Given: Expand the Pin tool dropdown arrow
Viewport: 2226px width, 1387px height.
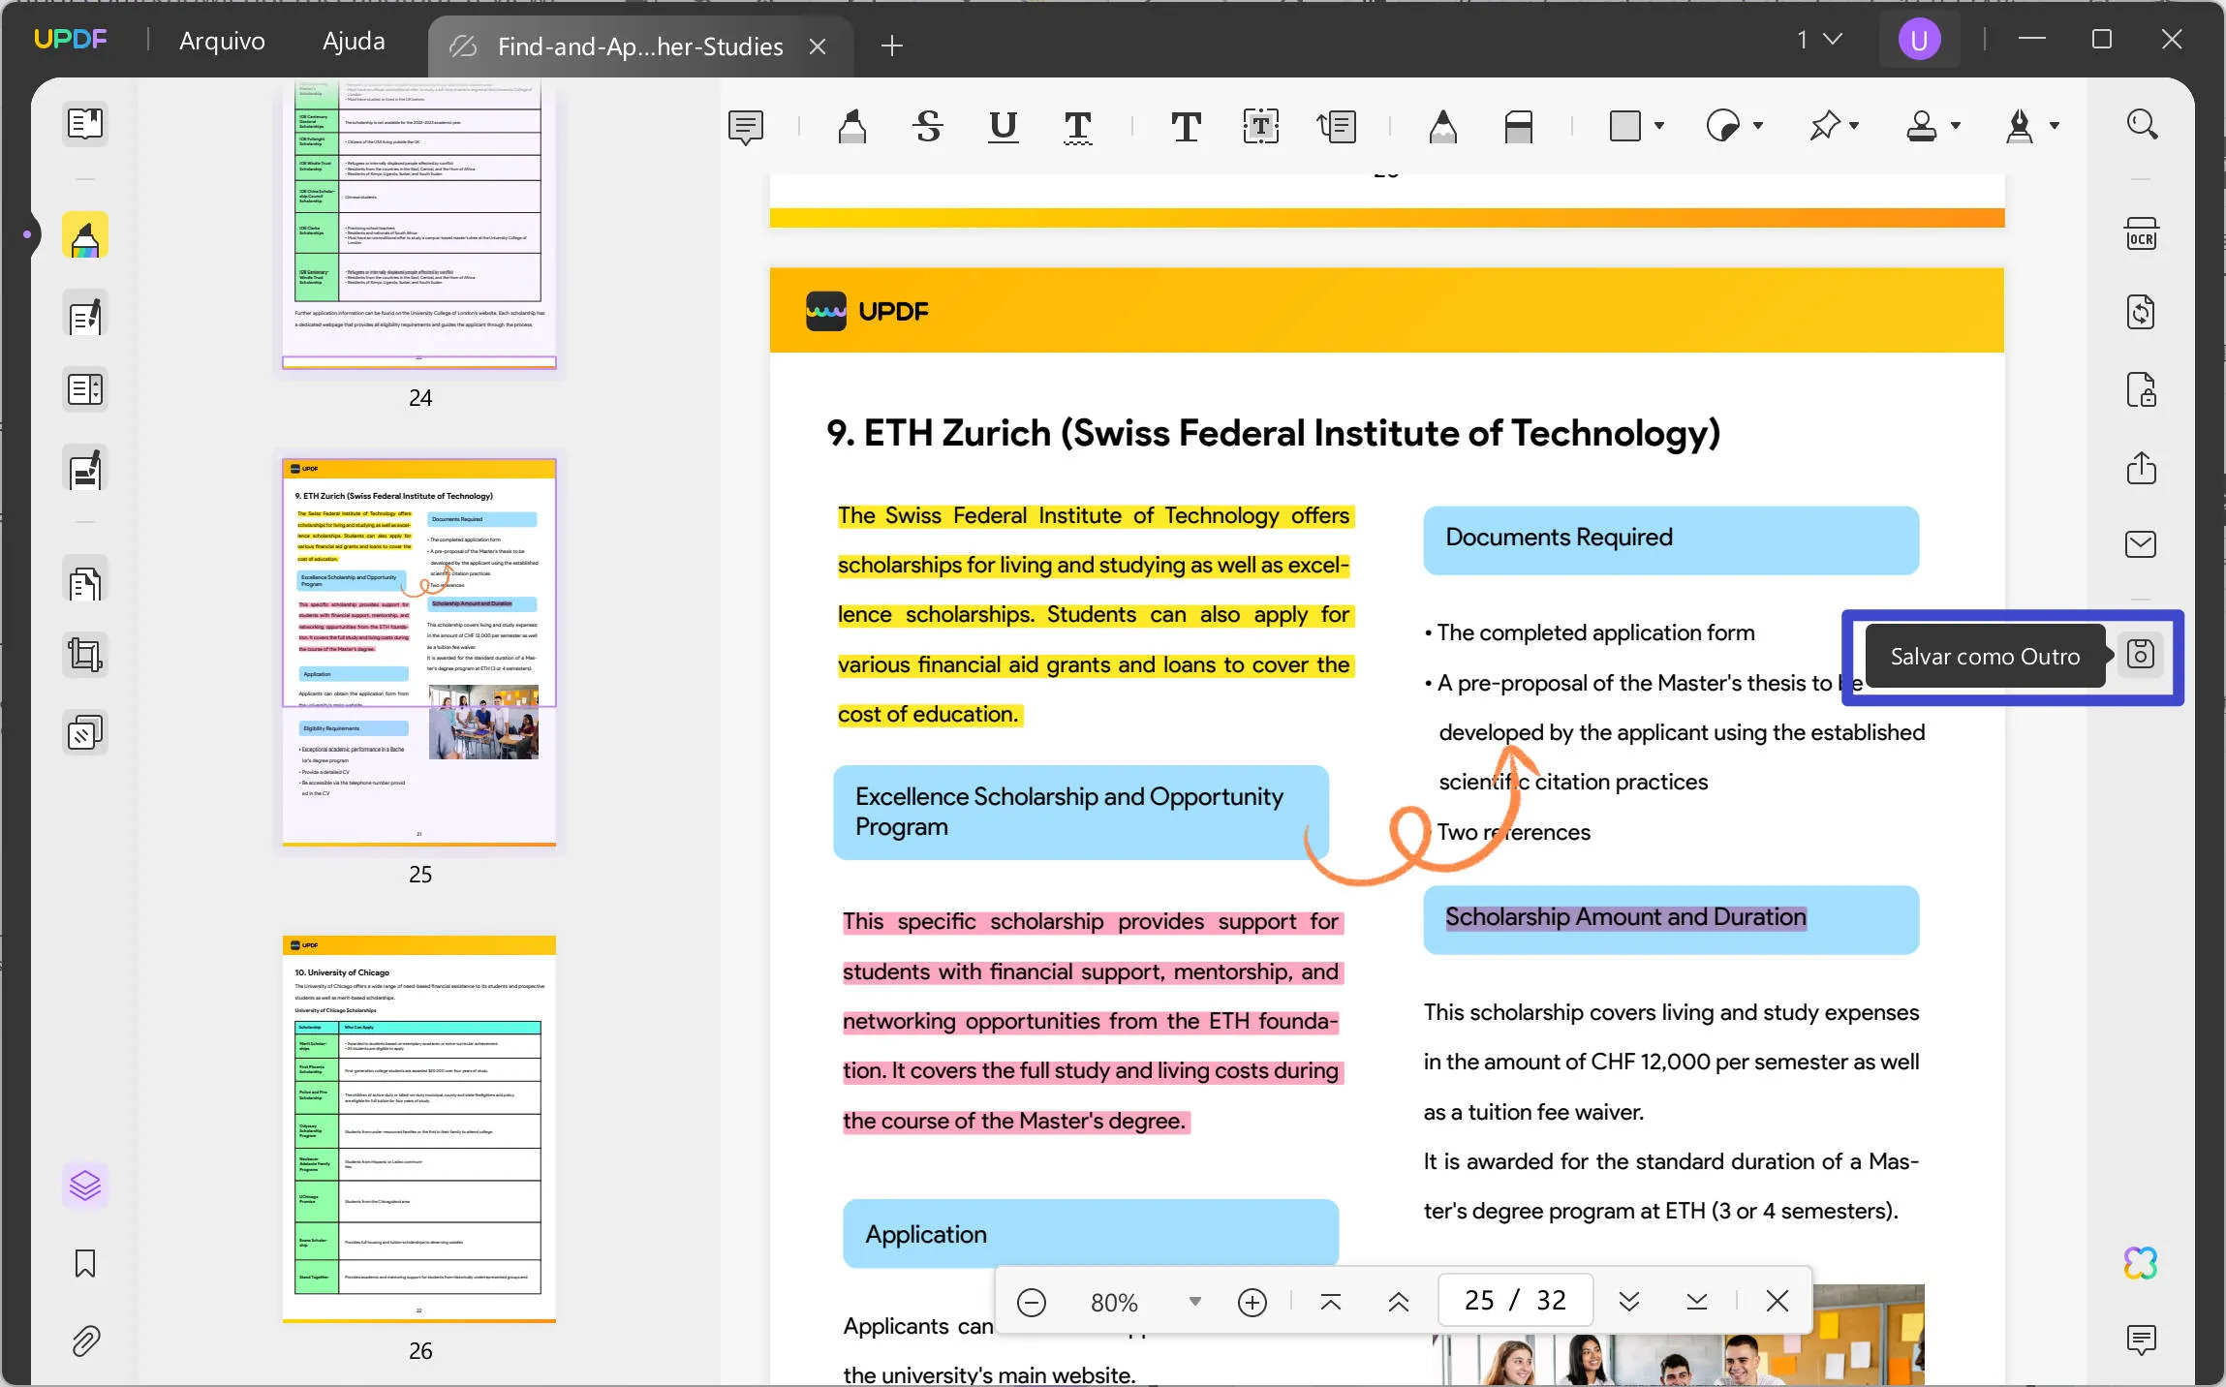Looking at the screenshot, I should pos(1854,126).
